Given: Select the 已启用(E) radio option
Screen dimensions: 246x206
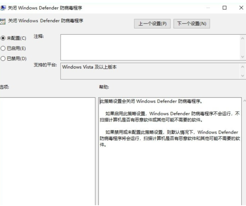Looking at the screenshot, I should tap(3, 49).
